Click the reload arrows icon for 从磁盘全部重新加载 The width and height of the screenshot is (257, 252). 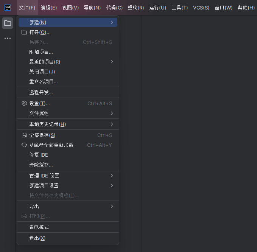[x=24, y=145]
